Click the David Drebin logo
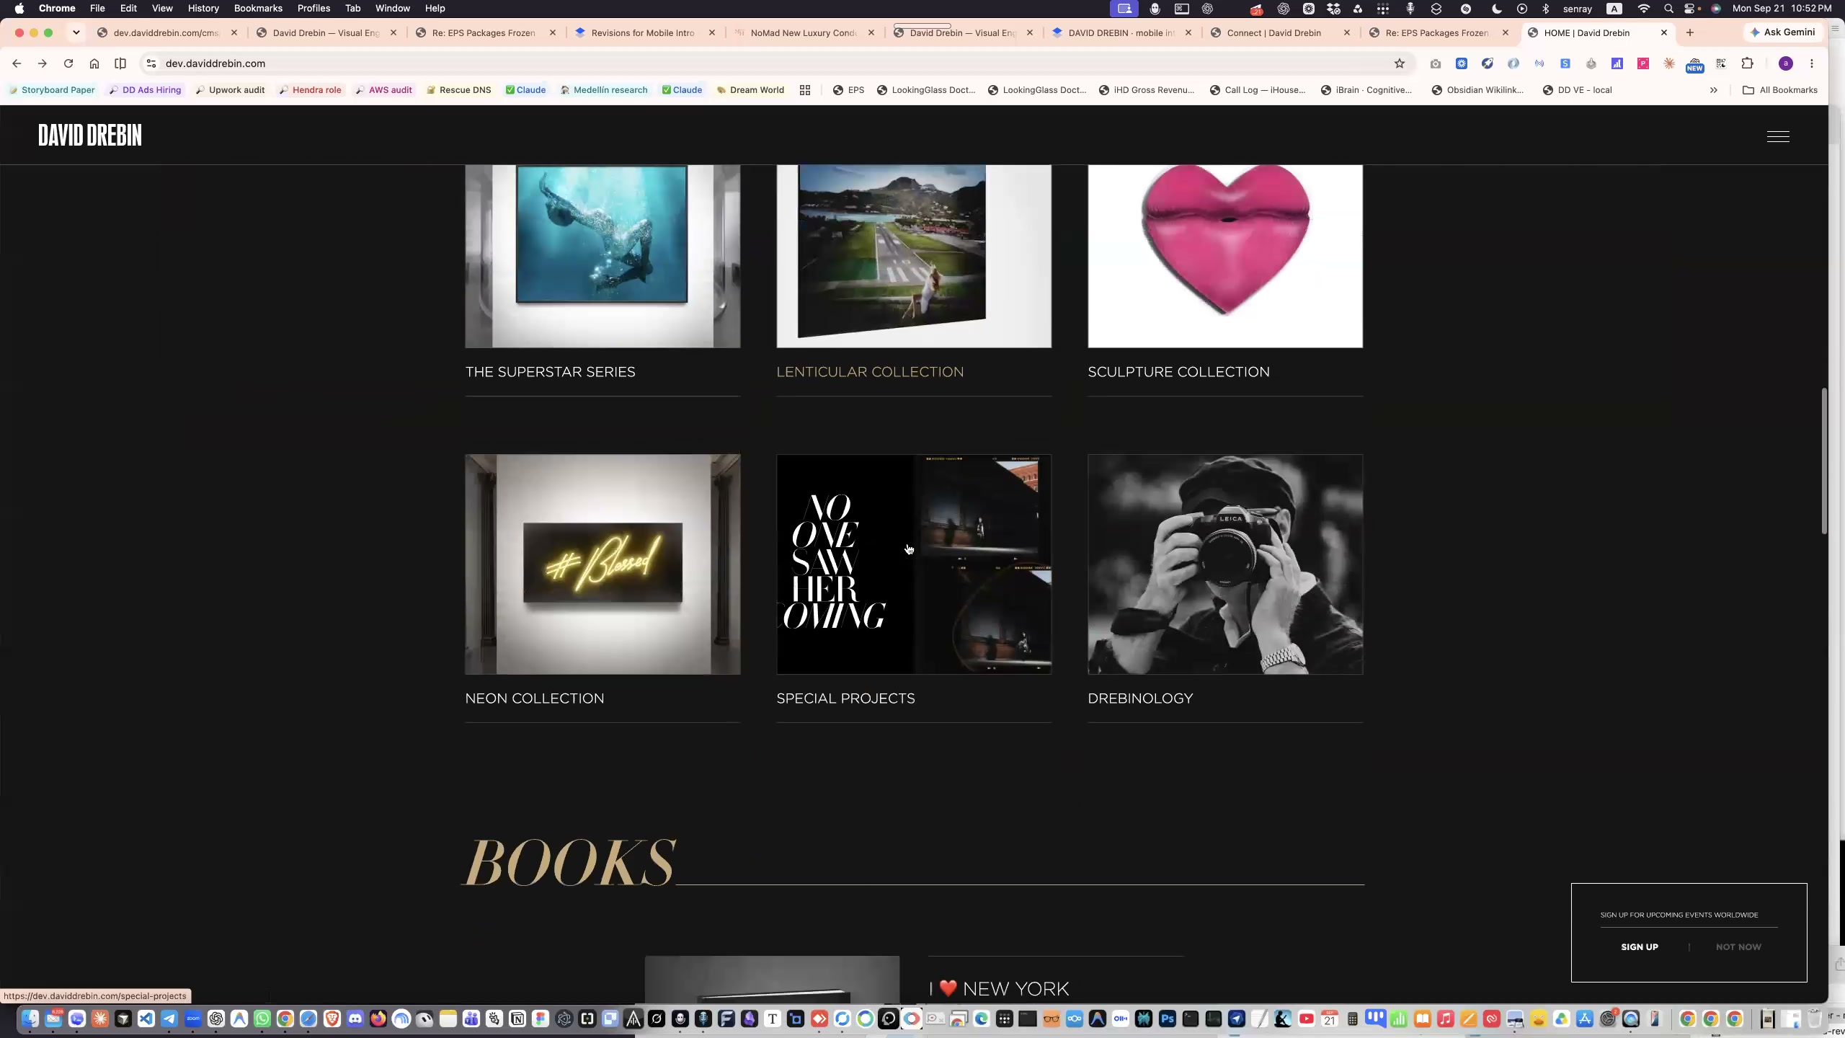1845x1038 pixels. pyautogui.click(x=90, y=136)
